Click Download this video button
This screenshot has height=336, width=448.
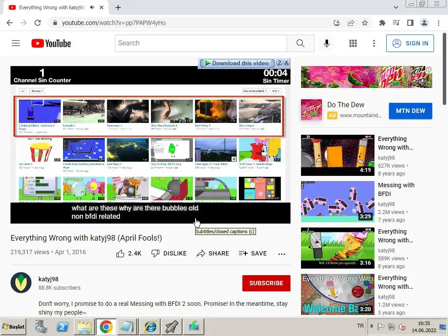coord(237,63)
